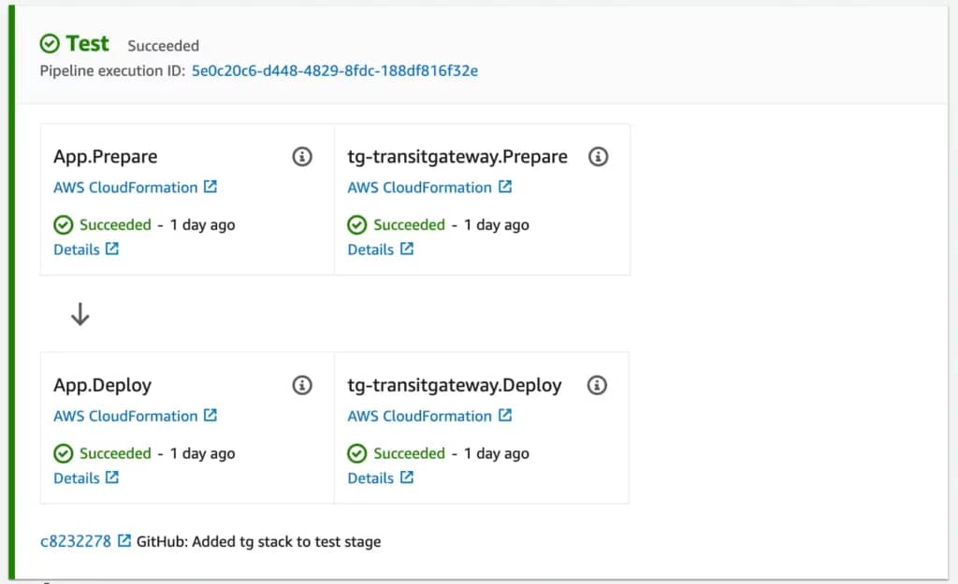The width and height of the screenshot is (958, 584).
Task: Open AWS CloudFormation link under tg-transitgateway.Prepare
Action: pyautogui.click(x=419, y=187)
